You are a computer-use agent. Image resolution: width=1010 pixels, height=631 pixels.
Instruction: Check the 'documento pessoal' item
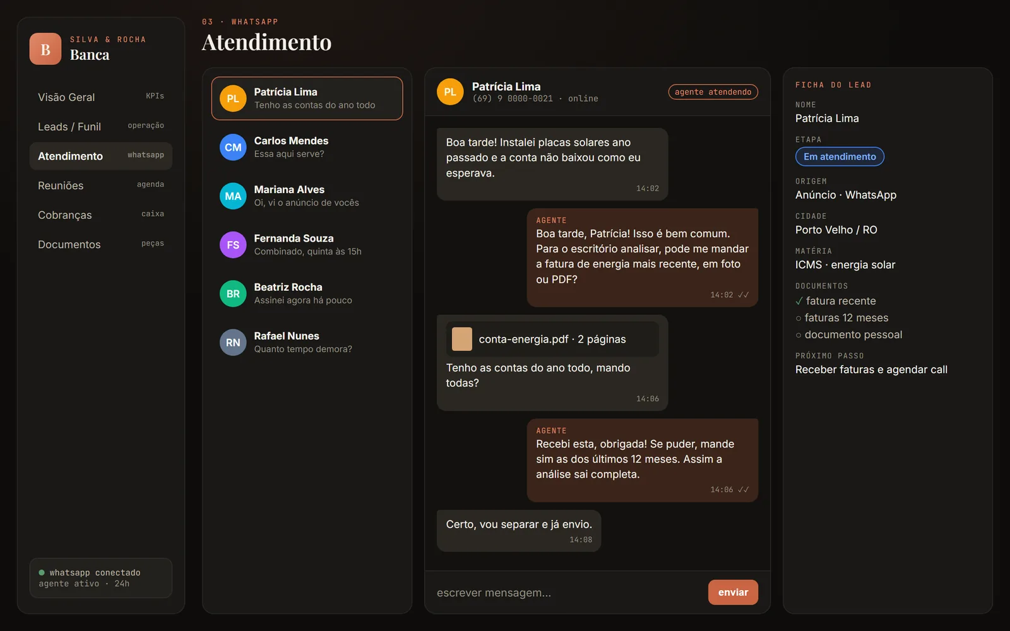point(849,335)
